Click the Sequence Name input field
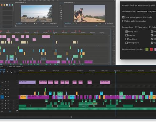This screenshot has width=156, height=123. (x=146, y=12)
